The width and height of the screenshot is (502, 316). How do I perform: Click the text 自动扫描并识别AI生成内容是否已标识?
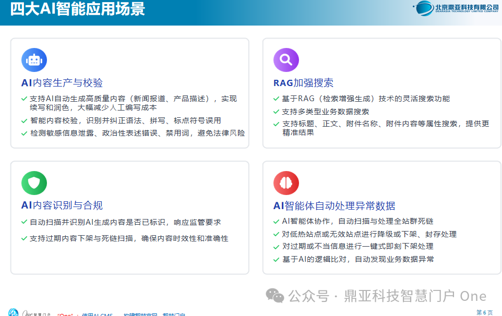(125, 222)
